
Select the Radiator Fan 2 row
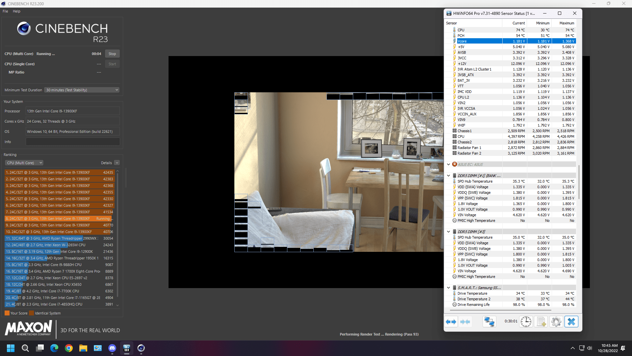pos(510,153)
